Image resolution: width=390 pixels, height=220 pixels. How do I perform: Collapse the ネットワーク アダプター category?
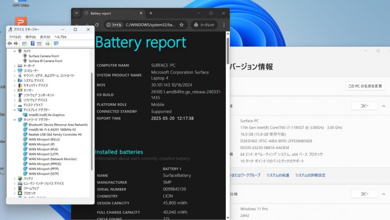pos(15,120)
